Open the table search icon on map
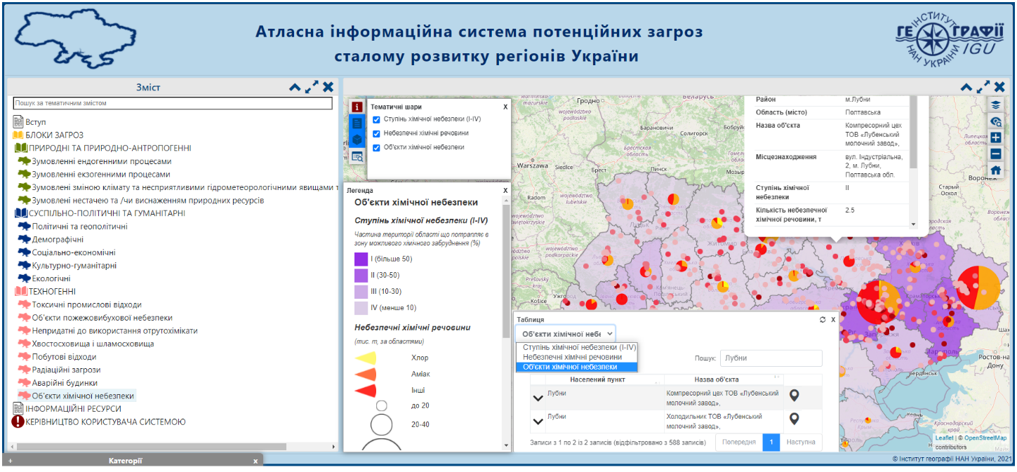This screenshot has height=472, width=1017. click(x=357, y=156)
